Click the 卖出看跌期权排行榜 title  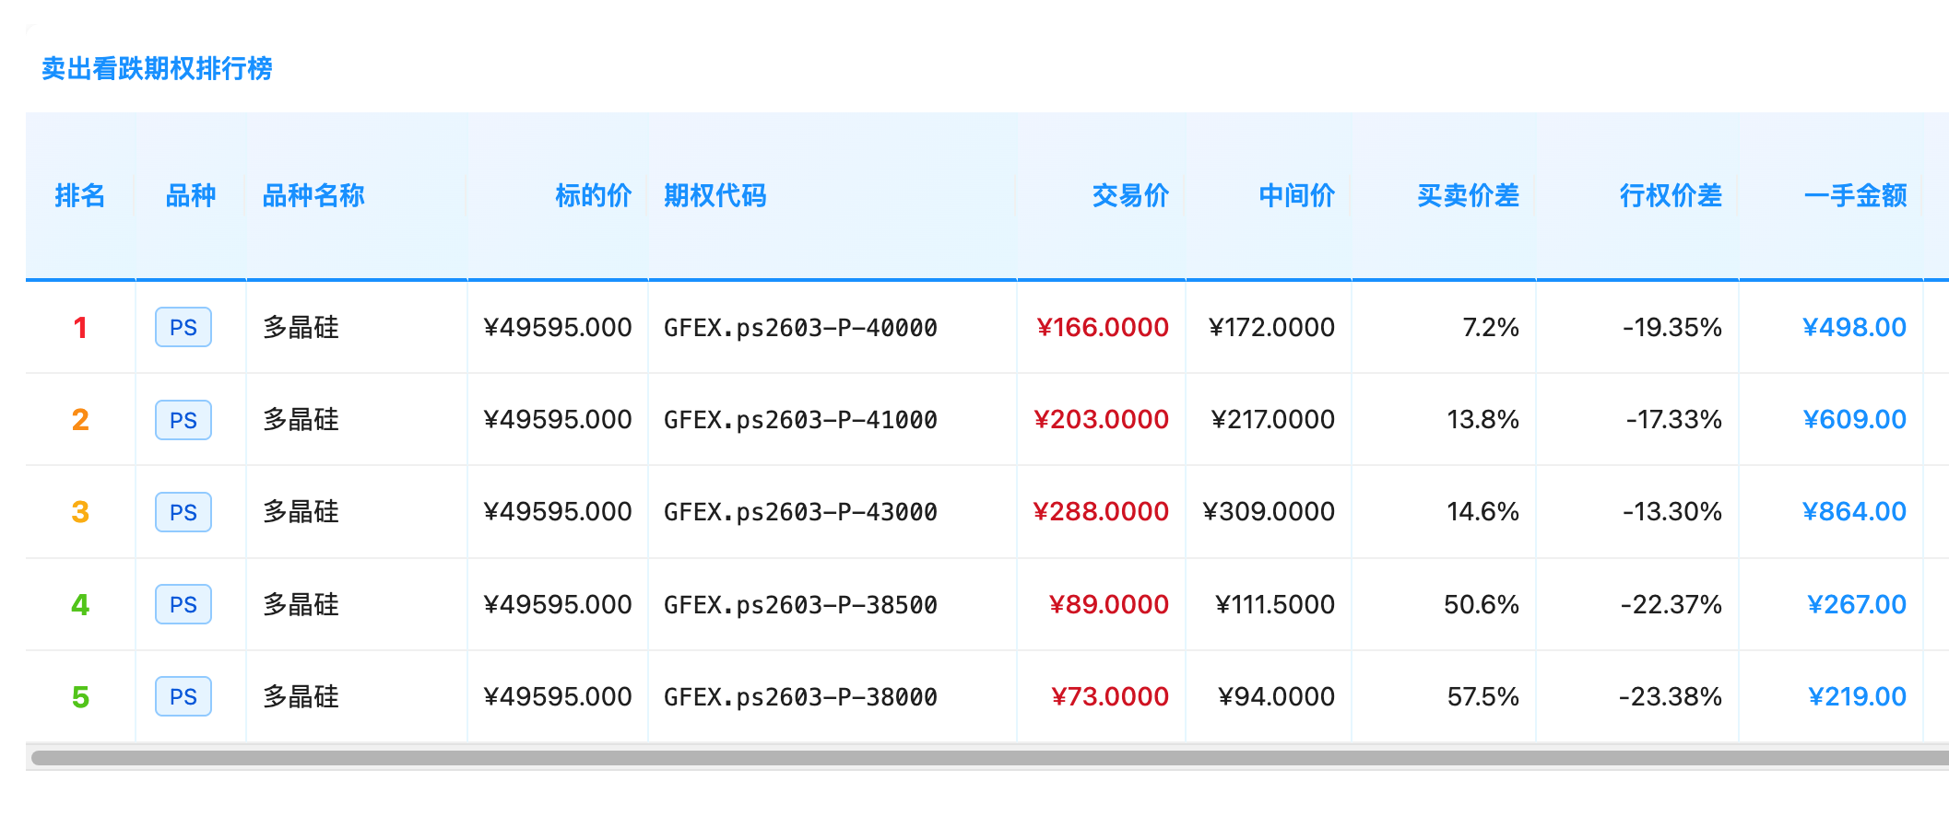[x=157, y=68]
